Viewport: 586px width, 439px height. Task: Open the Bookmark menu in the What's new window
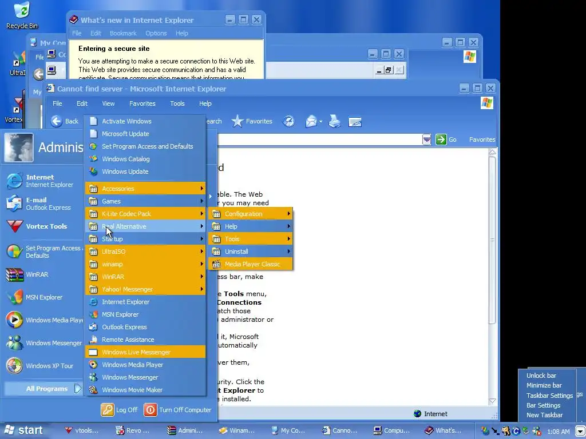[x=123, y=33]
